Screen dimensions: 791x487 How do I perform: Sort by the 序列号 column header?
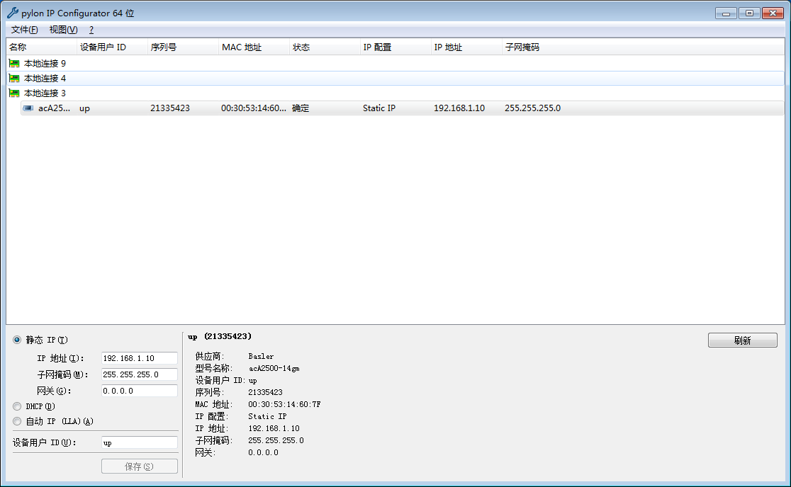182,47
